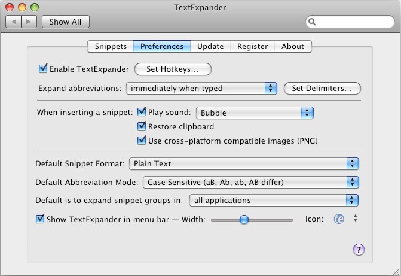Click the back arrow navigation button

click(14, 22)
